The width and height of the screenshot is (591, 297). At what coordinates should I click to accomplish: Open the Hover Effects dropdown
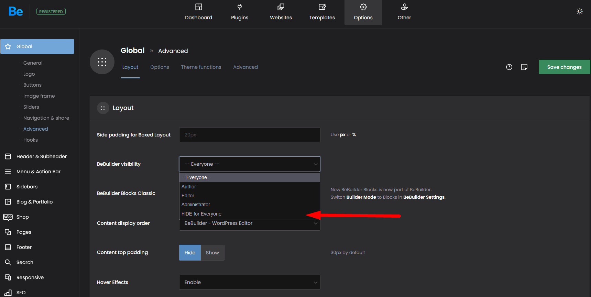250,282
